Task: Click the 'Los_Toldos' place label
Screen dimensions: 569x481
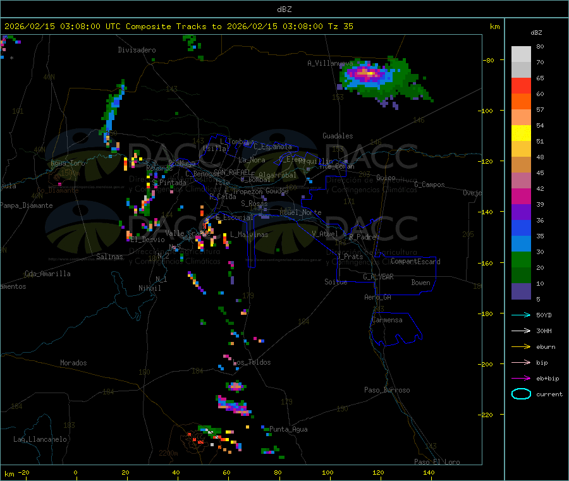Action: pos(252,362)
